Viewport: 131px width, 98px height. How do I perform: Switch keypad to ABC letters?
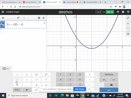coord(17,90)
